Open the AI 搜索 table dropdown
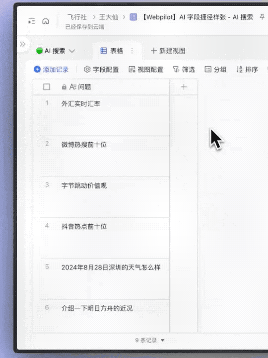Viewport: 268px width, 358px height. click(x=72, y=51)
